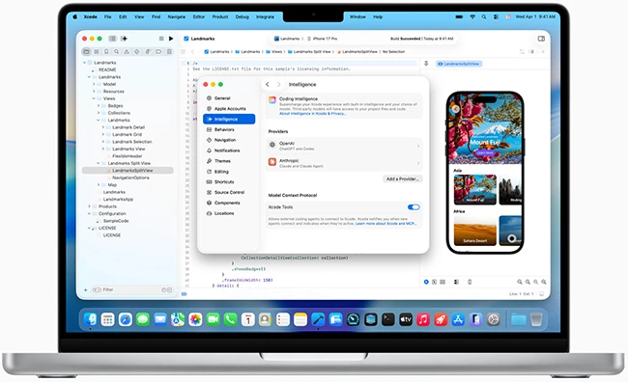Select Live preview mode in canvas bar
This screenshot has height=382, width=628.
point(426,282)
